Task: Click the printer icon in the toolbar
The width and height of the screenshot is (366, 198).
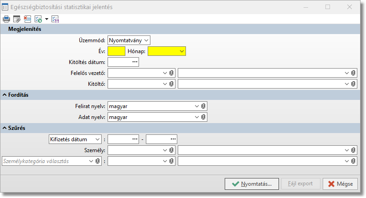Action: pyautogui.click(x=6, y=19)
